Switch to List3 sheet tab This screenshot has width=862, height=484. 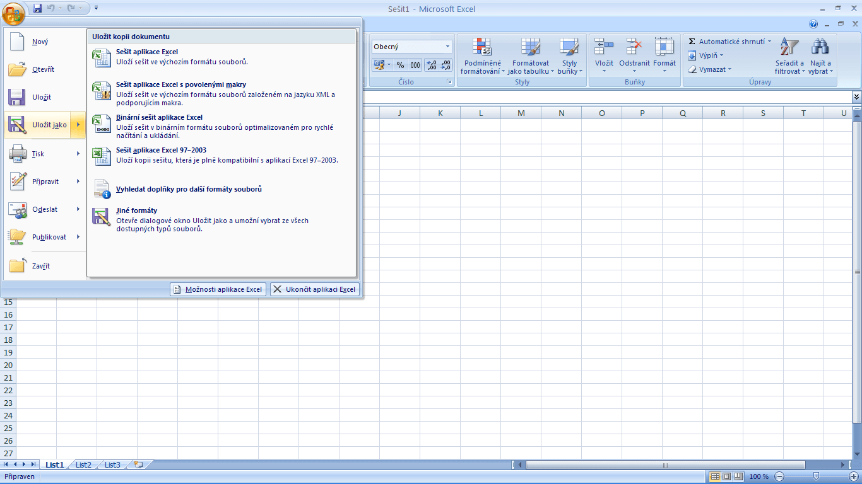pyautogui.click(x=112, y=464)
